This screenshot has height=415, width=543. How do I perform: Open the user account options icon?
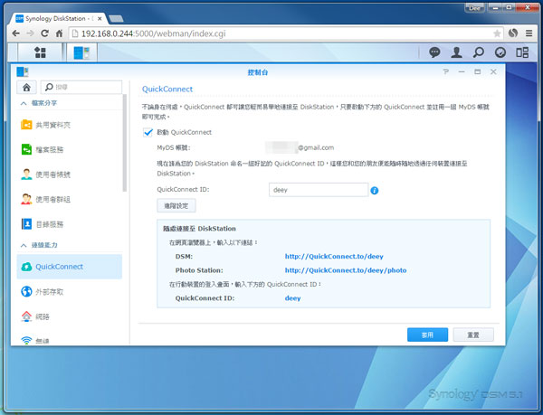click(457, 52)
